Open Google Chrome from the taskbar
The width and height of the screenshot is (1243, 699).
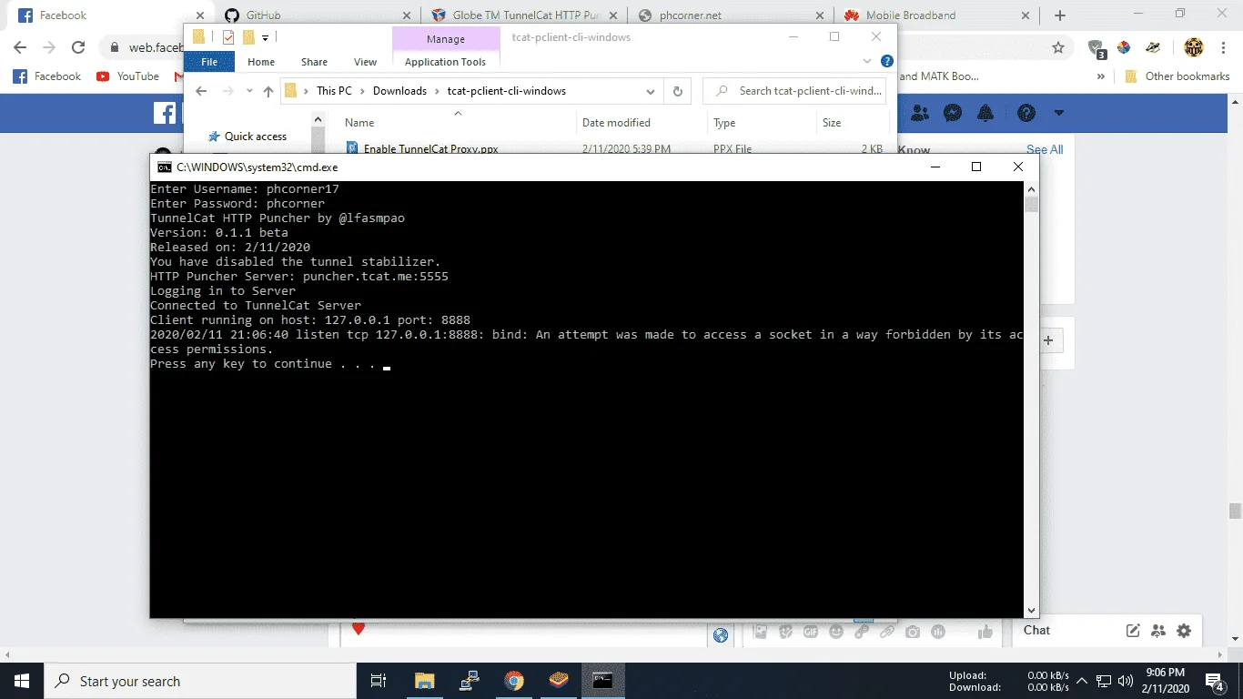click(x=514, y=681)
